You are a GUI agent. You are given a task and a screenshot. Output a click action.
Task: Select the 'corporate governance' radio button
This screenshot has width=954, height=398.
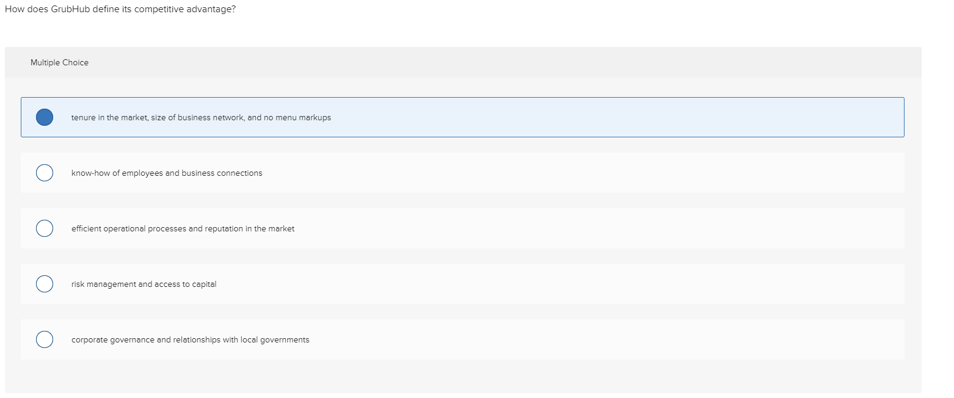tap(45, 339)
